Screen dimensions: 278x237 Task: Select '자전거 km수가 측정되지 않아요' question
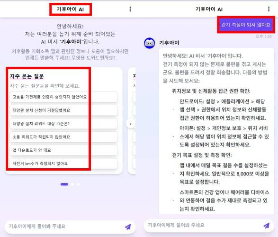[x=63, y=164]
